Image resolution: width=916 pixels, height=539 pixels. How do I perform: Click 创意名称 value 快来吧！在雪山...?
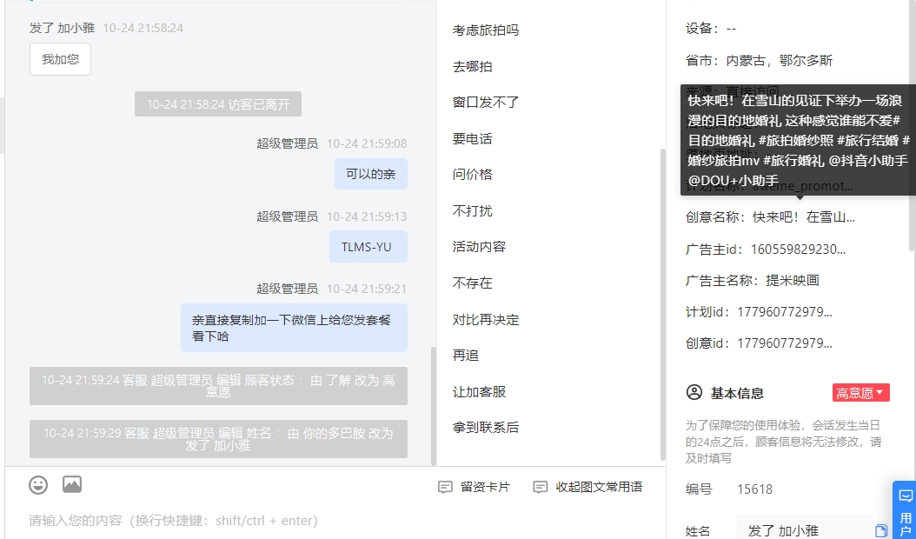(x=803, y=216)
